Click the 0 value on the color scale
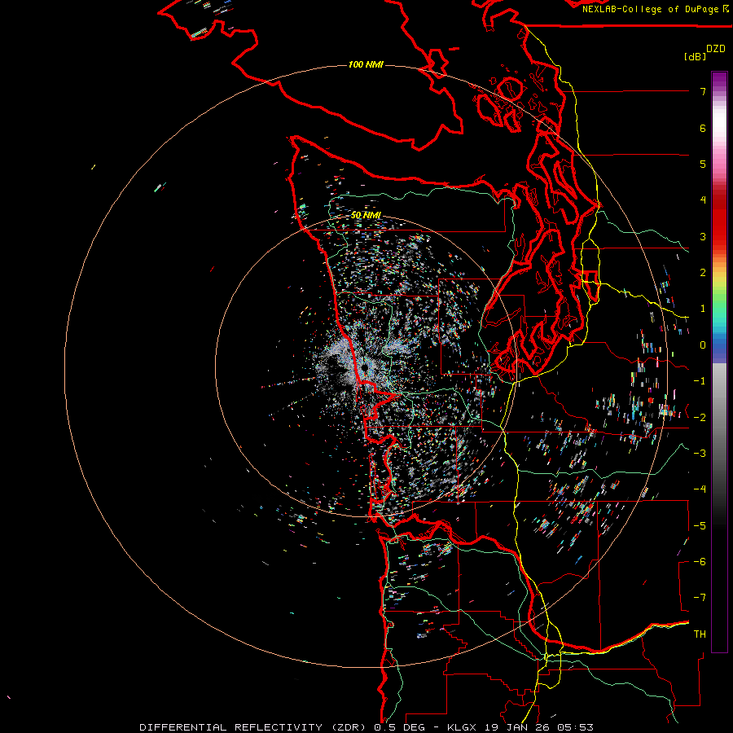 pos(703,345)
